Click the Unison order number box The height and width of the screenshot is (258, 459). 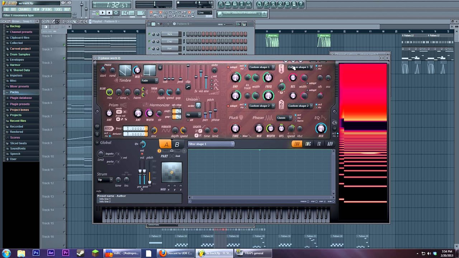(x=198, y=105)
